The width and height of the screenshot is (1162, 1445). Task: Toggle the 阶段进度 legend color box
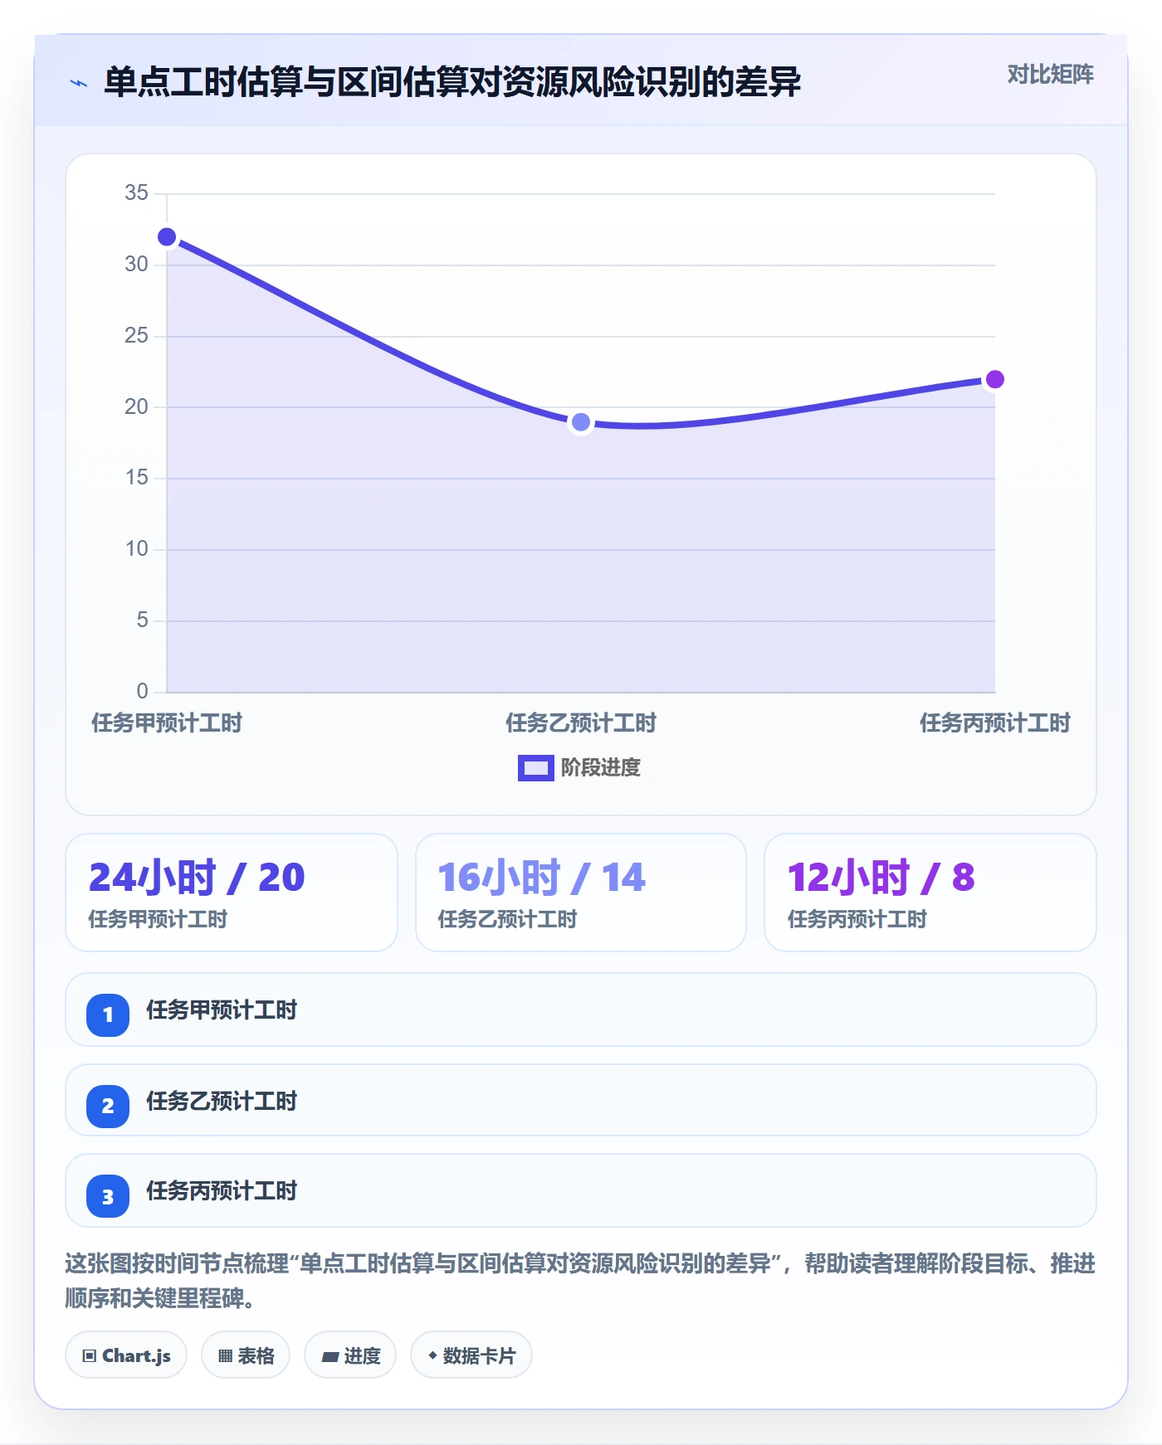(x=535, y=768)
